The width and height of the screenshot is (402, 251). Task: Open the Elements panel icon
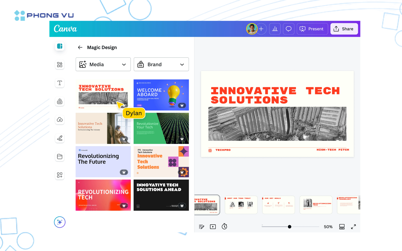click(x=60, y=65)
